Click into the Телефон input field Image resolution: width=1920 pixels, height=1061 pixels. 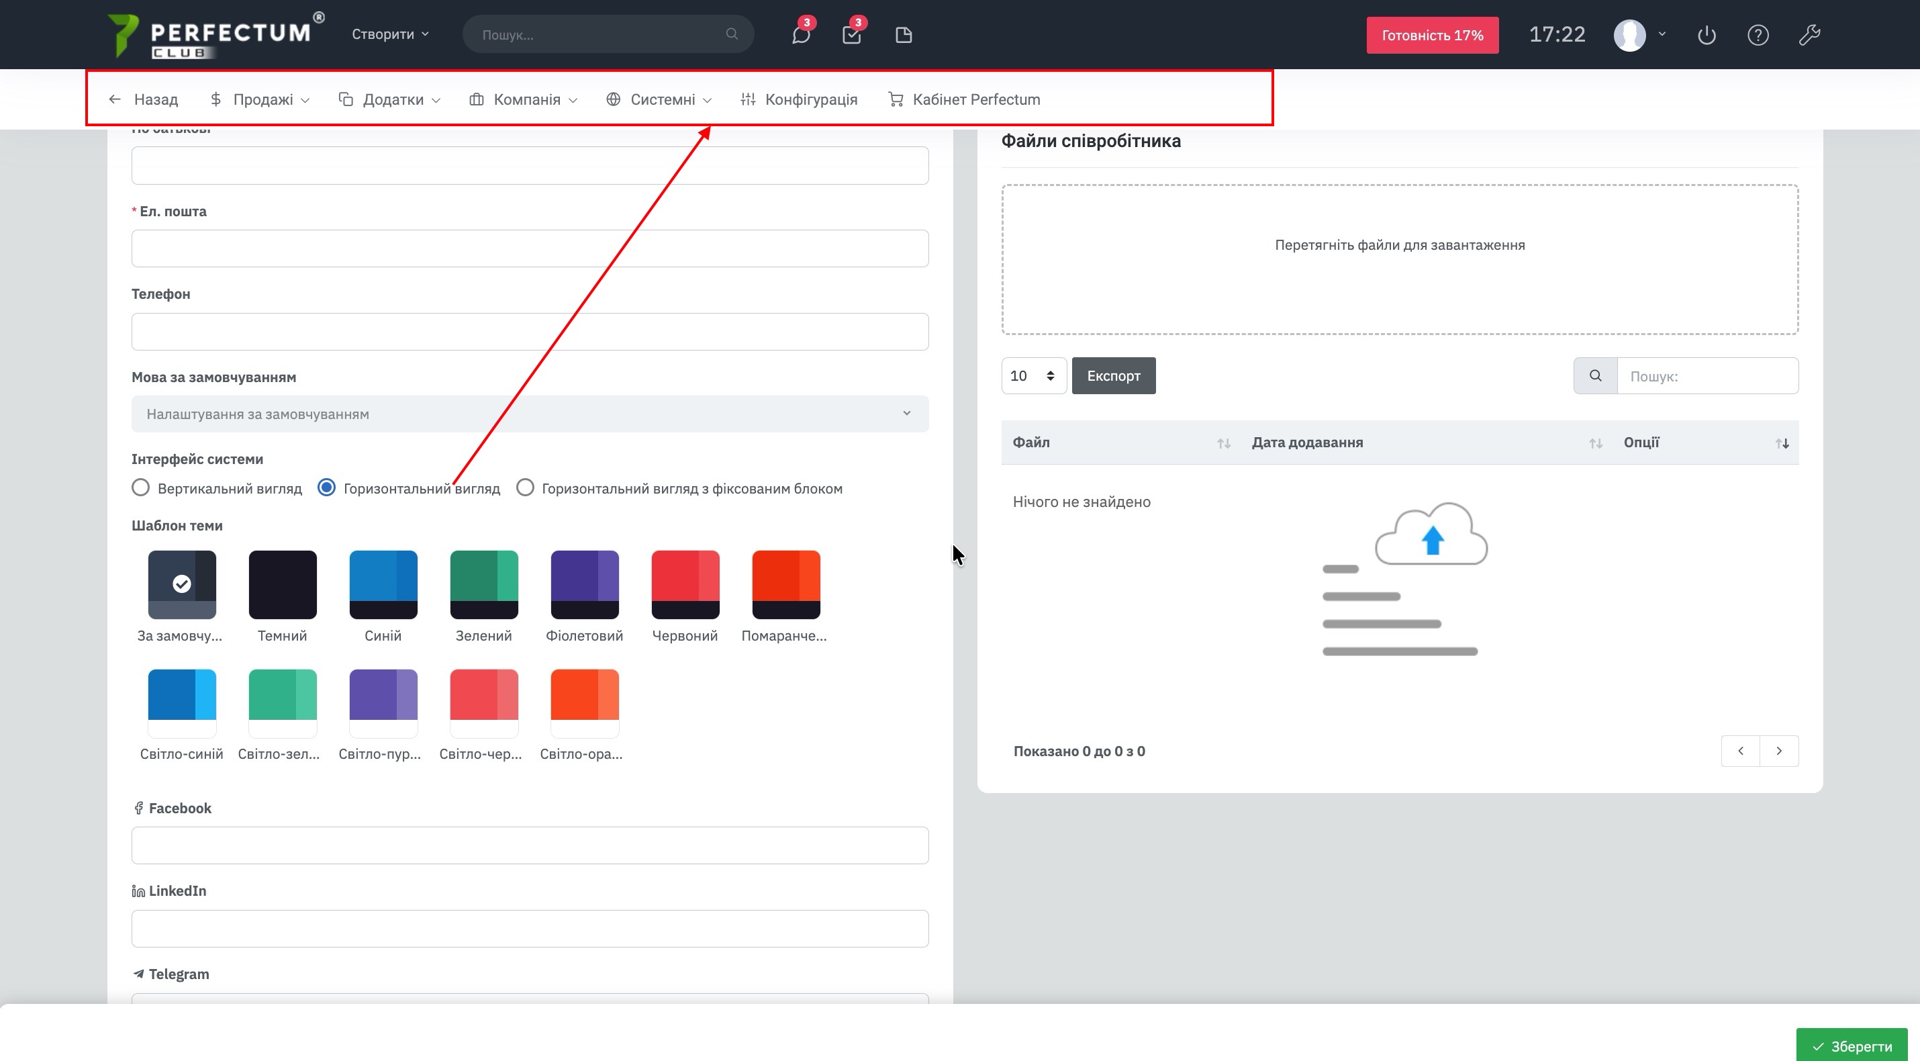pyautogui.click(x=529, y=332)
